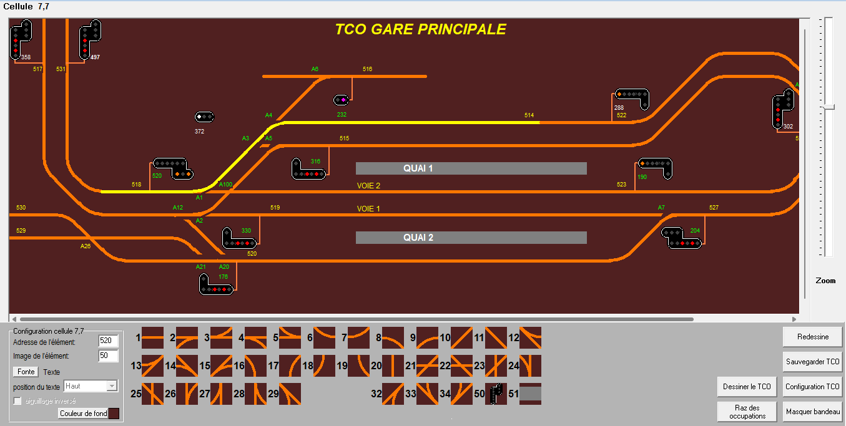This screenshot has height=426, width=846.
Task: Click signal 176 near turnout A20
Action: [x=215, y=284]
